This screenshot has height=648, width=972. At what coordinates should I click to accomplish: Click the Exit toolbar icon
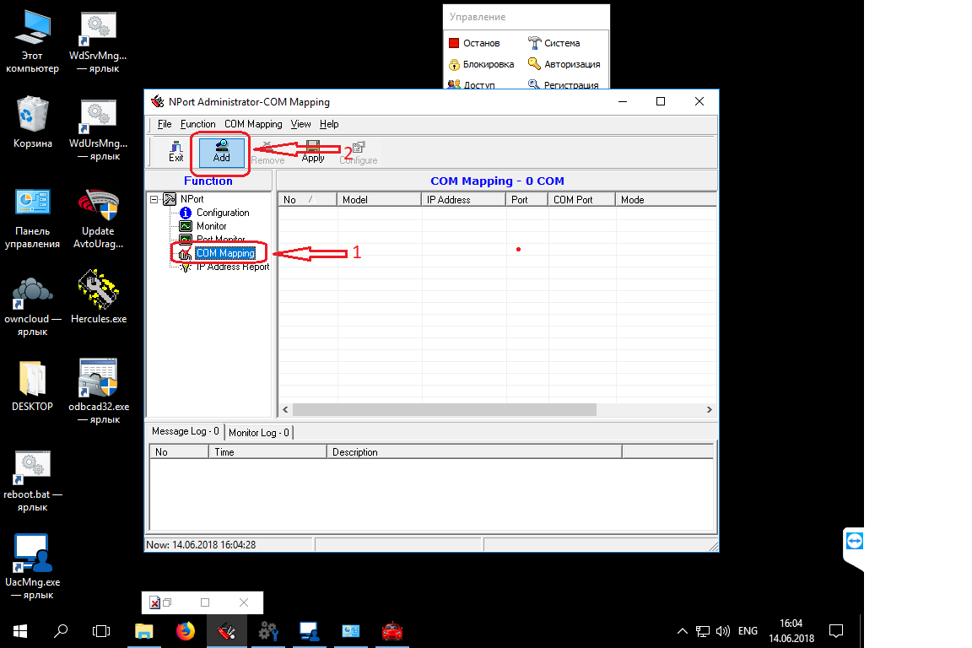pos(175,151)
